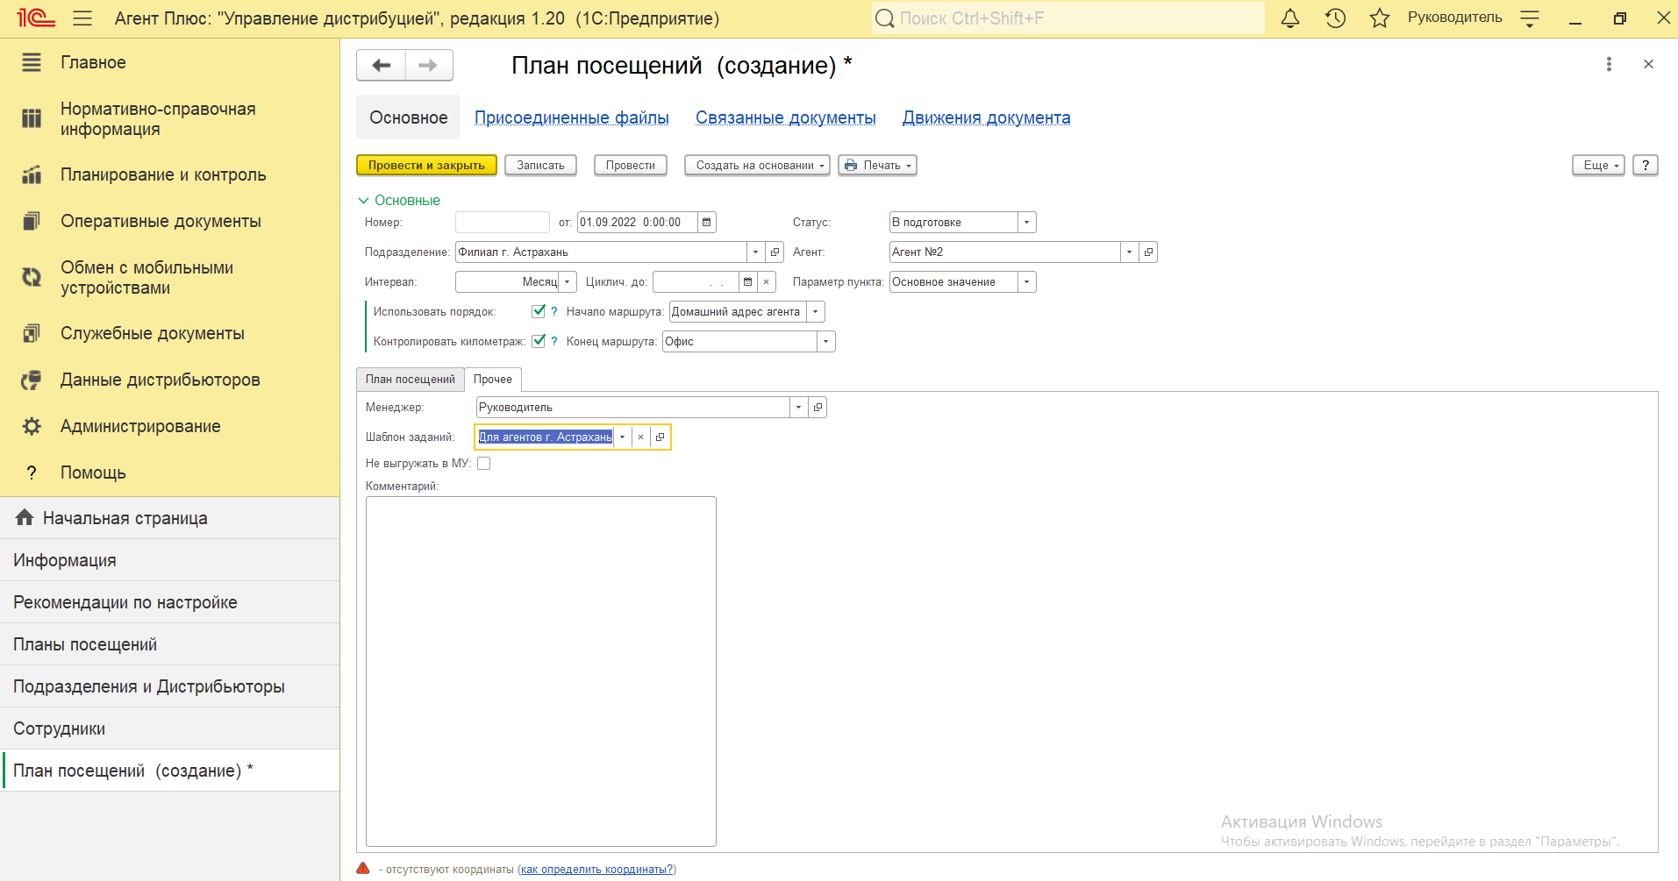This screenshot has height=881, width=1678.
Task: Open Начальная страница in open windows panel
Action: pos(170,518)
